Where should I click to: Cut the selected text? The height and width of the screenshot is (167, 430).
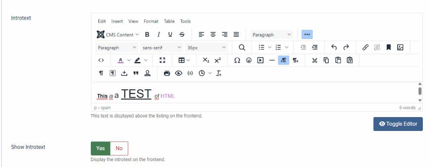coord(314,60)
